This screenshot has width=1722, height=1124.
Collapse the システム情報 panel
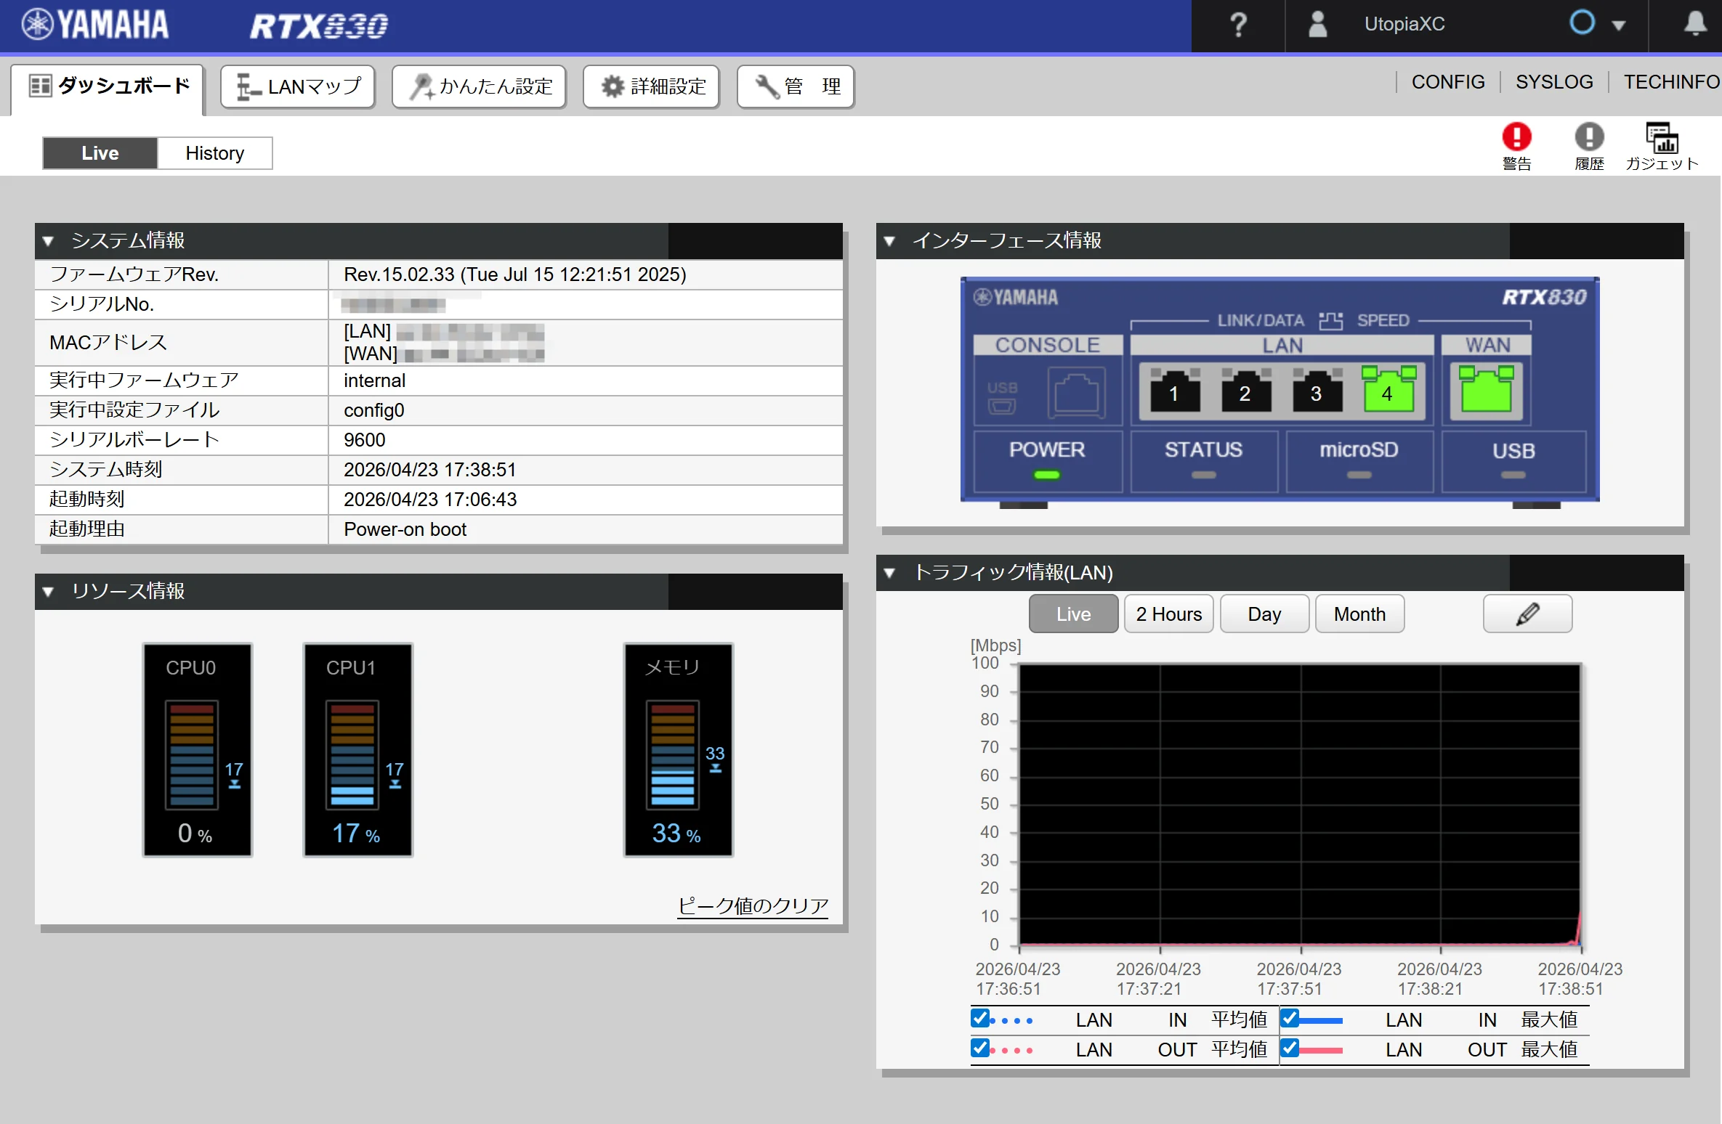(48, 241)
